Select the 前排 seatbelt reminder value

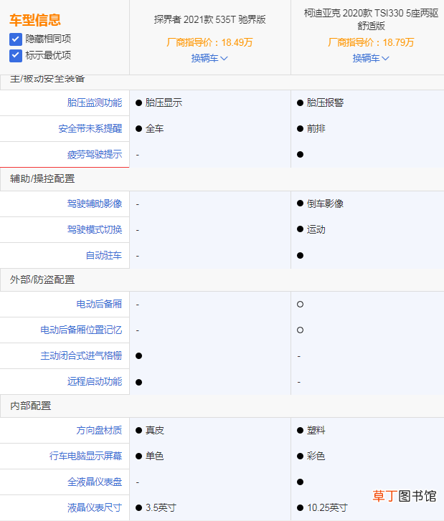pos(316,128)
